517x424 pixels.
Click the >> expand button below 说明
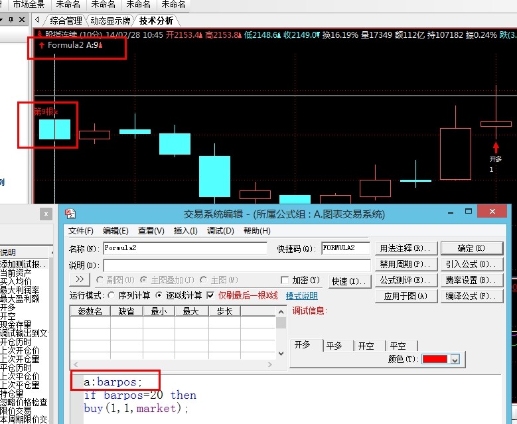pos(80,280)
